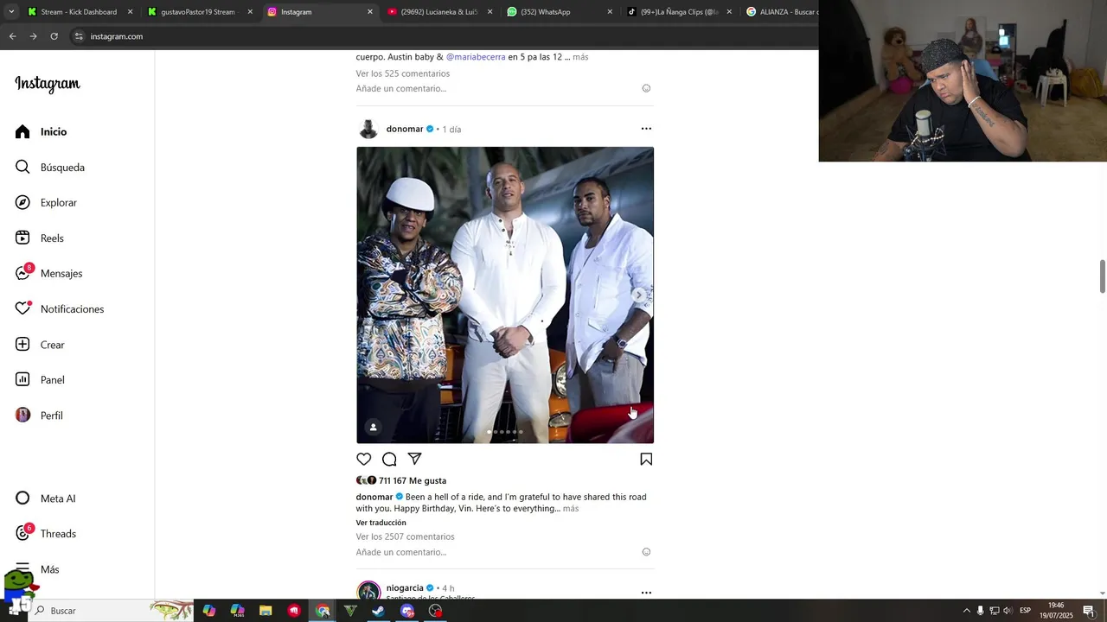View site information icon in address bar

tap(79, 36)
